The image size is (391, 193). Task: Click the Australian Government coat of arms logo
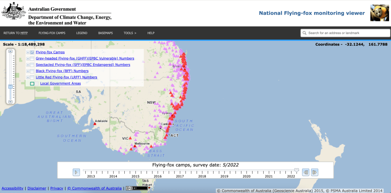point(13,11)
